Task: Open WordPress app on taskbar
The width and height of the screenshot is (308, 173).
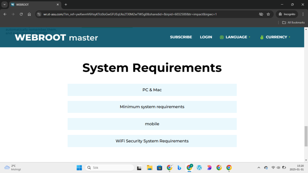Action: click(x=199, y=168)
